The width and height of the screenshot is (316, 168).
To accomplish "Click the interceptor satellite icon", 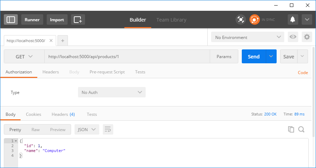I will 240,19.
